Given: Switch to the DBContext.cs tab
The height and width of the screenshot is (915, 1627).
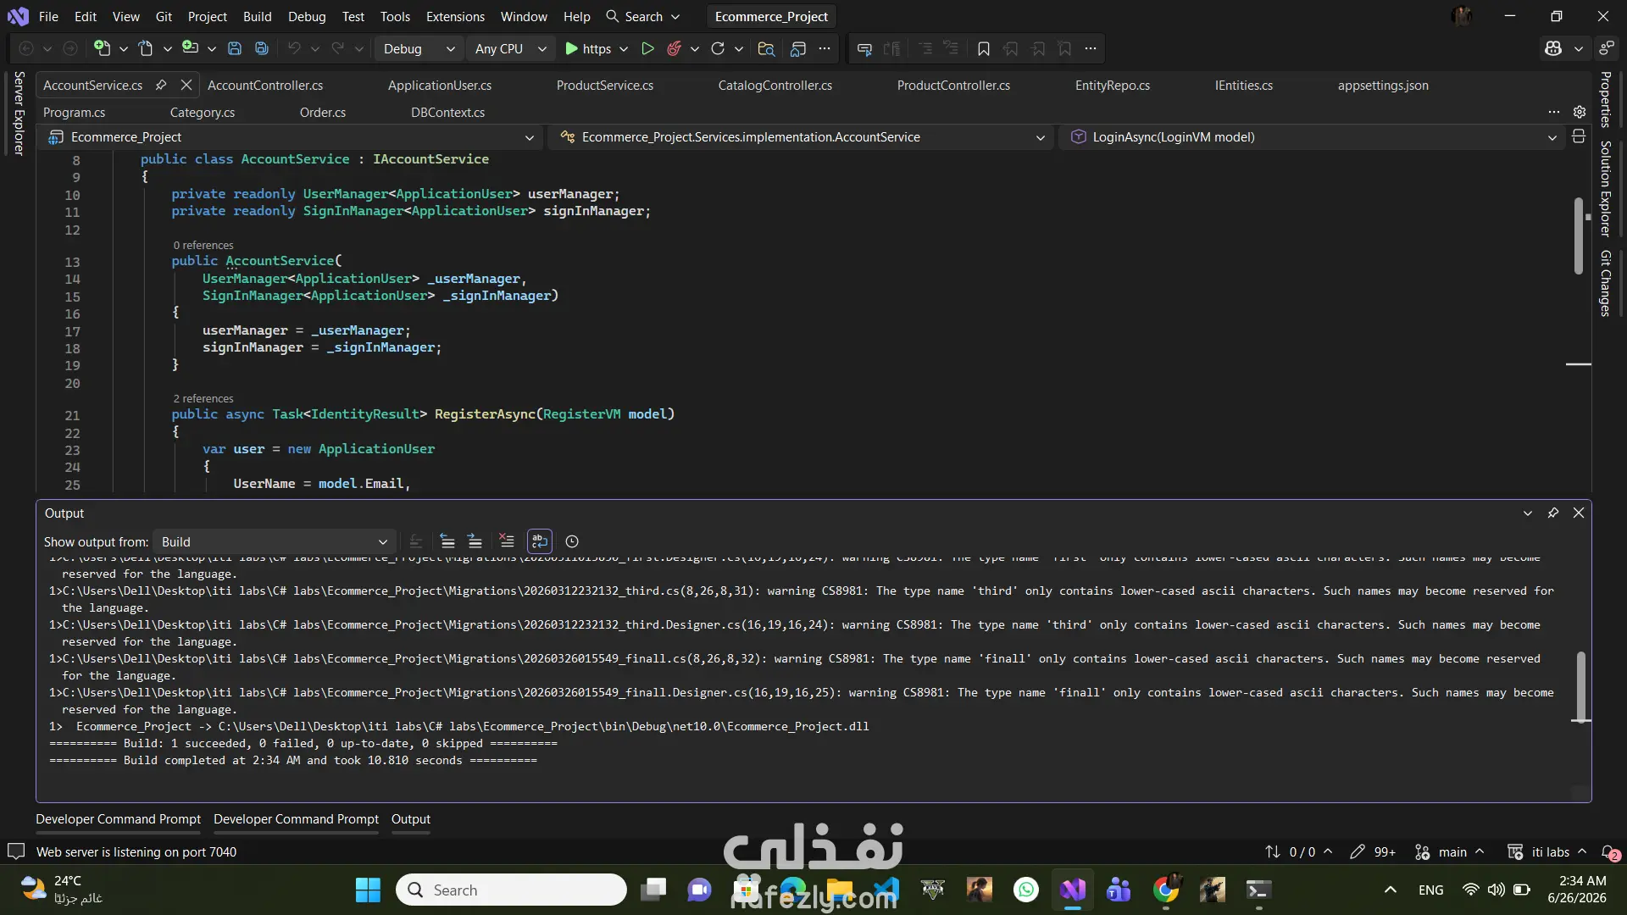Looking at the screenshot, I should pos(447,112).
